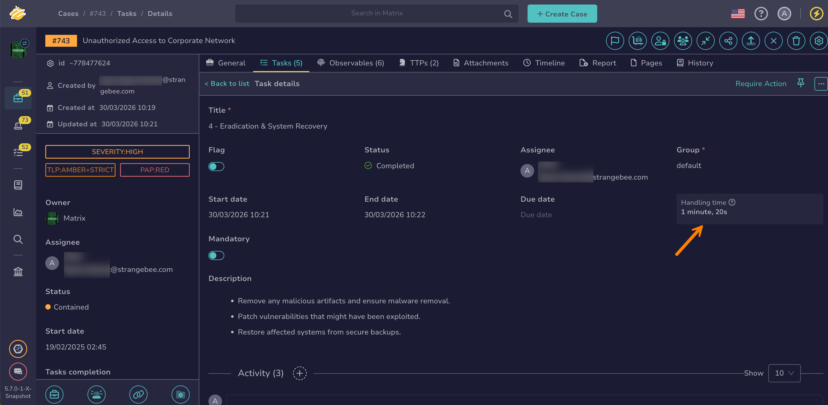
Task: Click the Back to list link
Action: coord(227,84)
